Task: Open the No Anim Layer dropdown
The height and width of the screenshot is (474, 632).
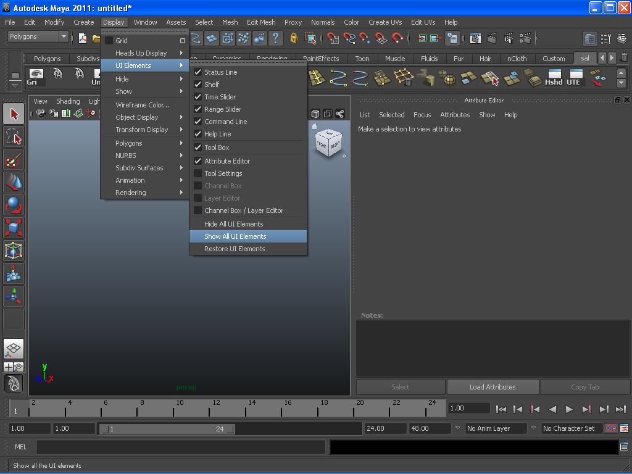Action: [496, 428]
